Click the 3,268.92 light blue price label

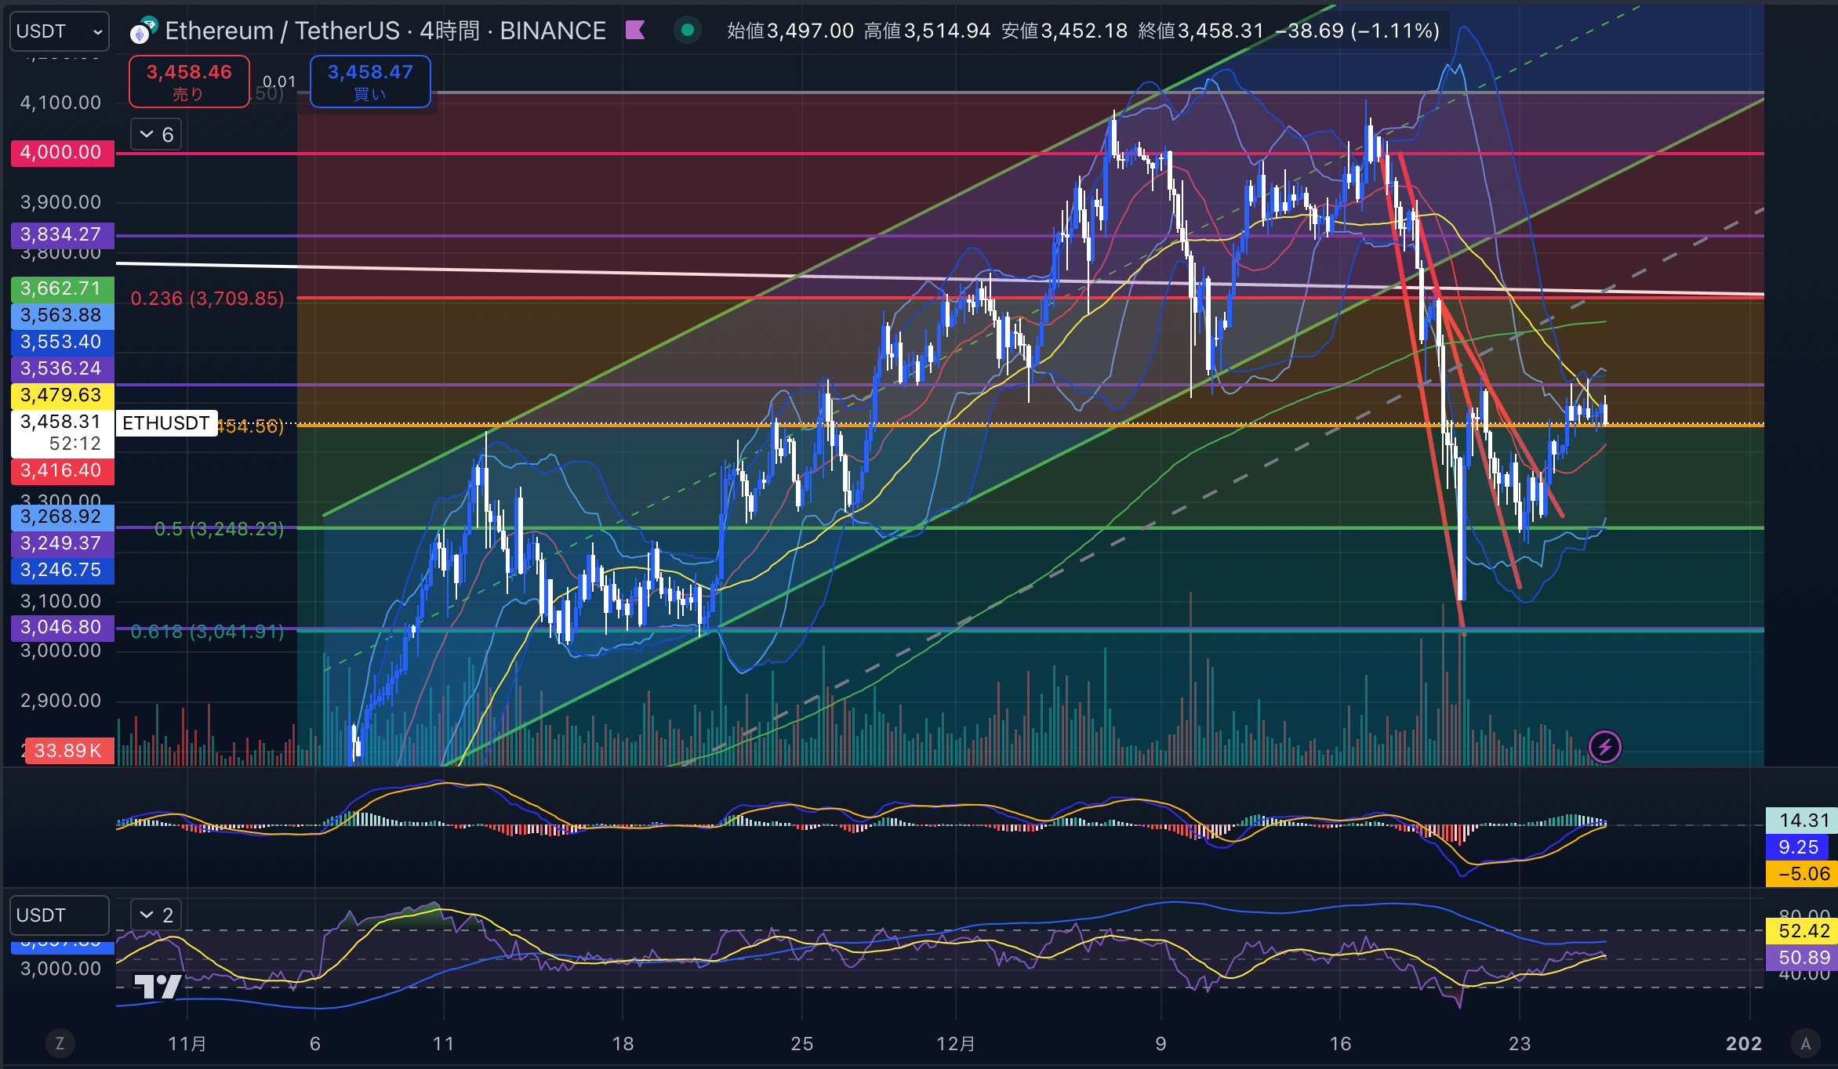coord(62,517)
